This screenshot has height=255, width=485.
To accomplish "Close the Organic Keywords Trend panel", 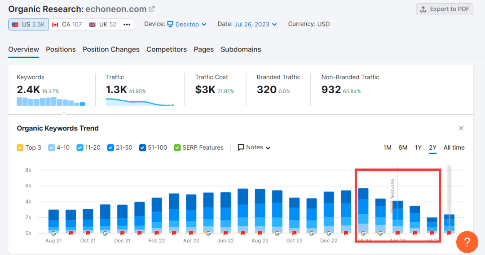I will click(461, 128).
